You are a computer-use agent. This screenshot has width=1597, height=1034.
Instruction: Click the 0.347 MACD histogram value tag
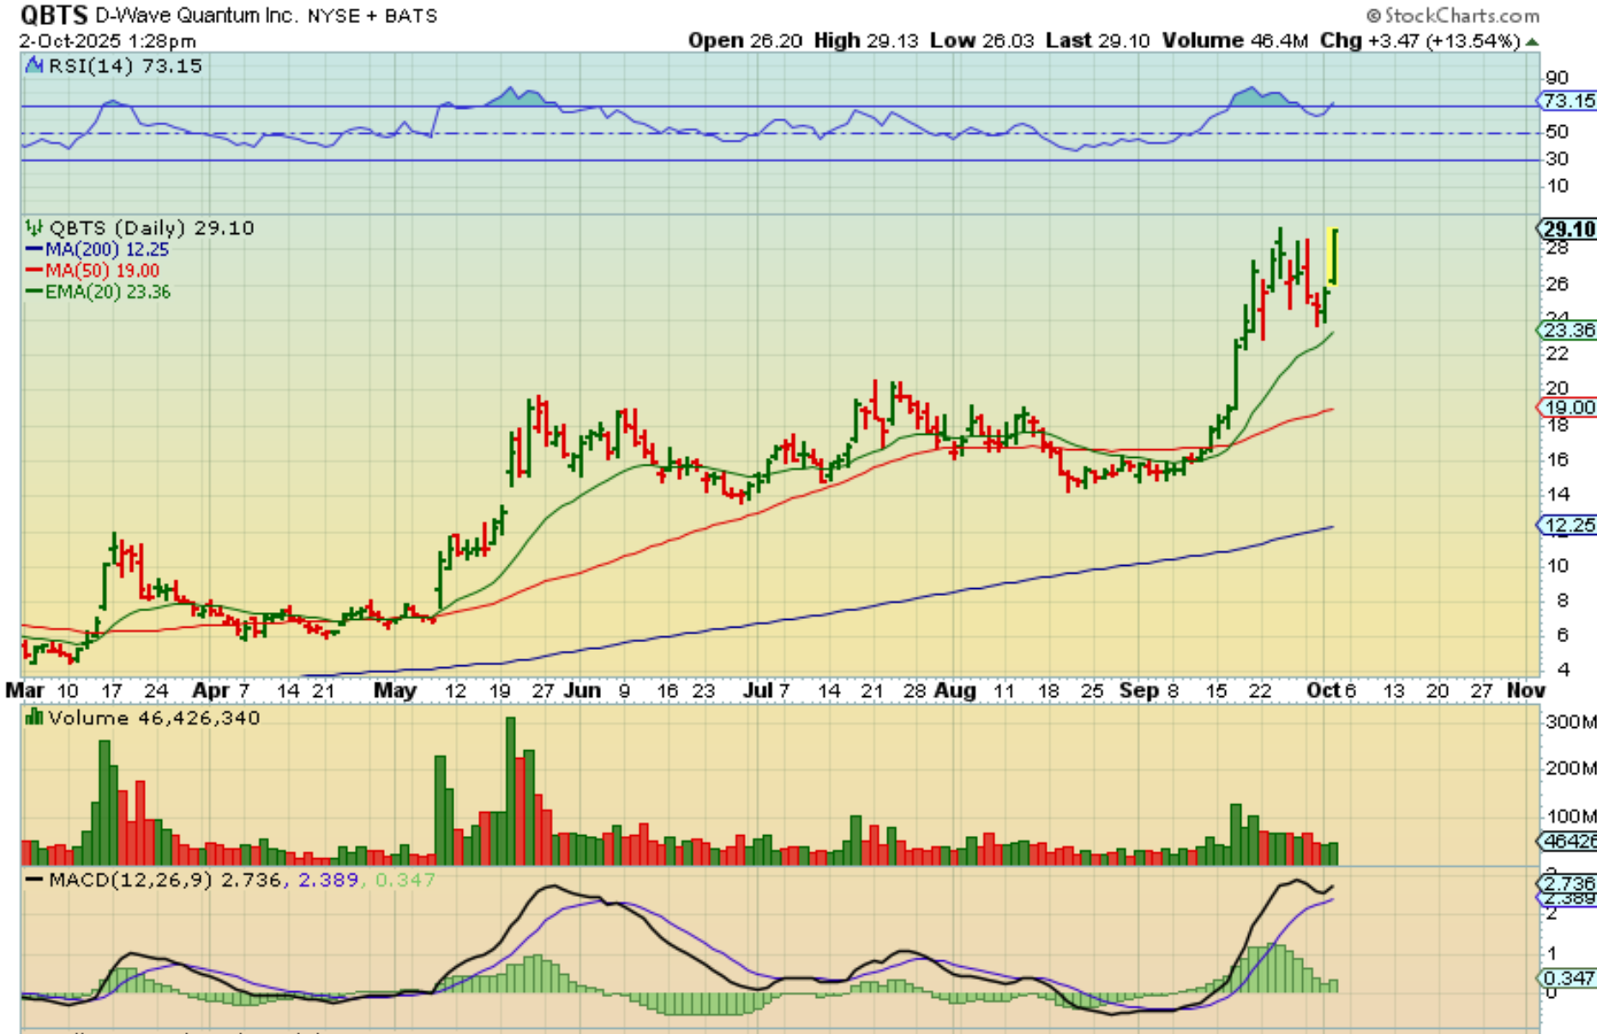click(1568, 978)
